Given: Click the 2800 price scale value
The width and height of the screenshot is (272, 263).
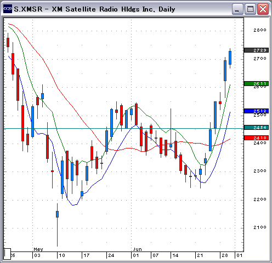Looking at the screenshot, I should [x=260, y=30].
